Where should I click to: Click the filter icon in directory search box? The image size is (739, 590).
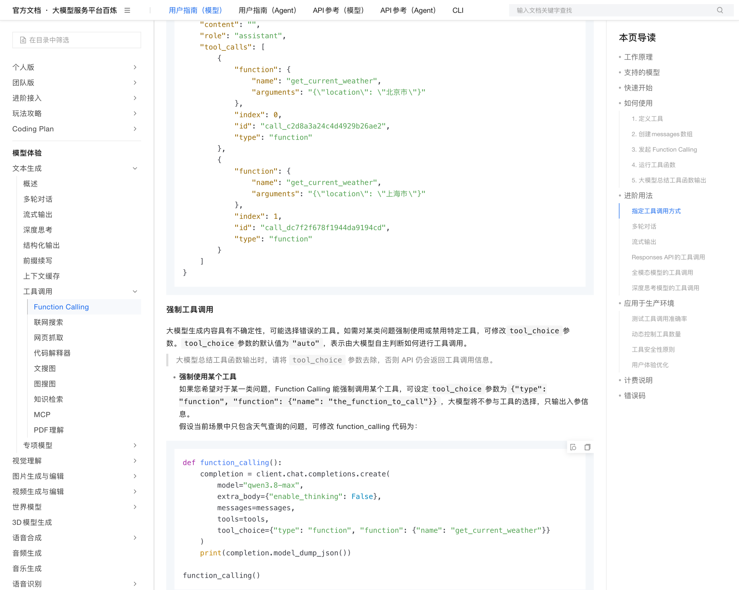(23, 40)
